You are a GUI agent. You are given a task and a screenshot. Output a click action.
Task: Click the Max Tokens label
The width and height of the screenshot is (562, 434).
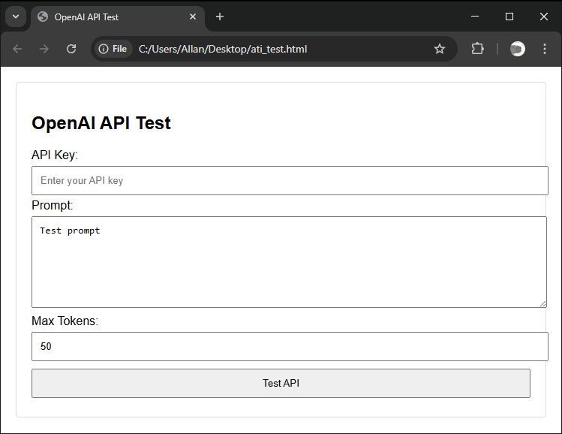point(65,321)
